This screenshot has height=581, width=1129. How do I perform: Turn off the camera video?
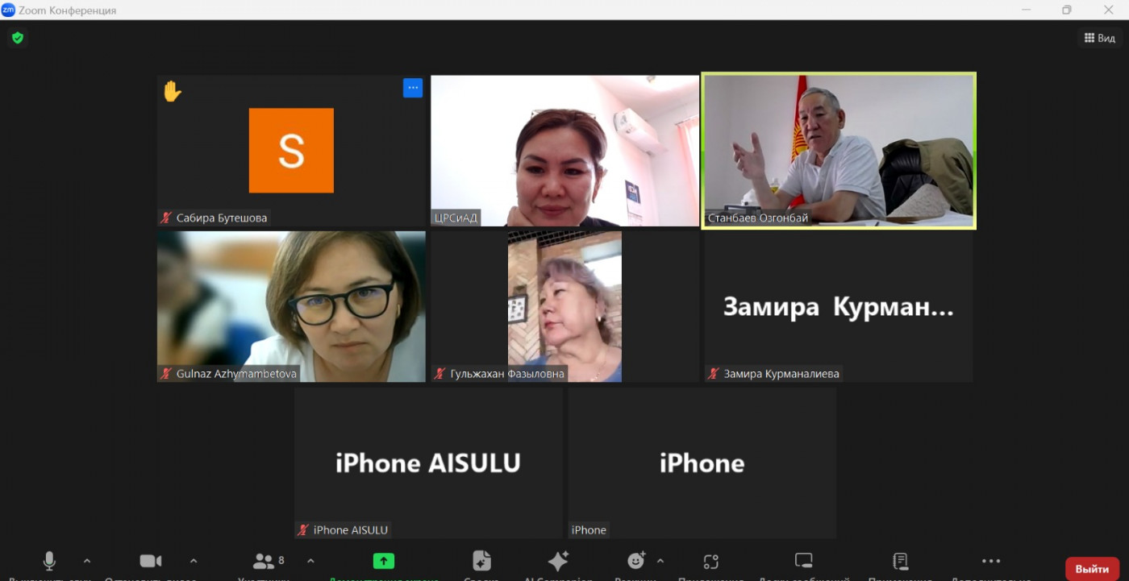click(151, 561)
